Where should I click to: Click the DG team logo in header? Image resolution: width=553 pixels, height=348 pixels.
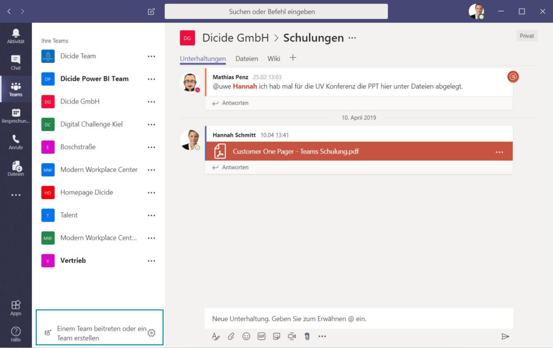(x=187, y=38)
